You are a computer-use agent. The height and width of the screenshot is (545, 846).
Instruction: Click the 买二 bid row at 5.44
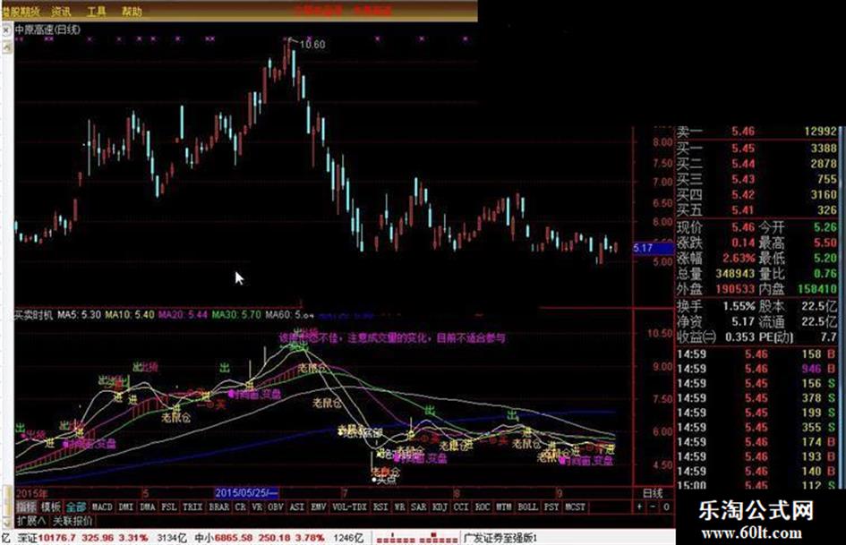click(x=756, y=164)
